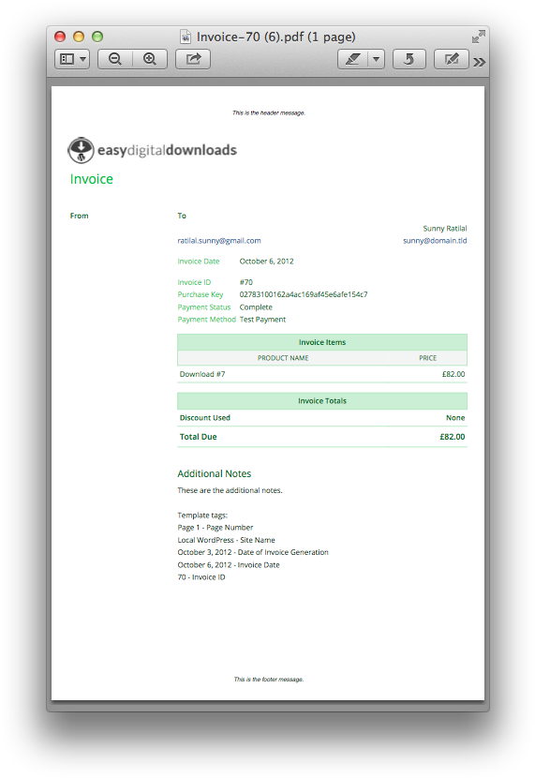Open the Share button
The image size is (535, 778).
(x=193, y=59)
